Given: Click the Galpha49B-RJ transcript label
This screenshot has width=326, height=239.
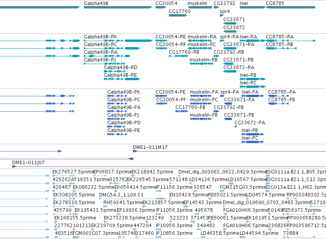Looking at the screenshot, I should click(x=100, y=60).
